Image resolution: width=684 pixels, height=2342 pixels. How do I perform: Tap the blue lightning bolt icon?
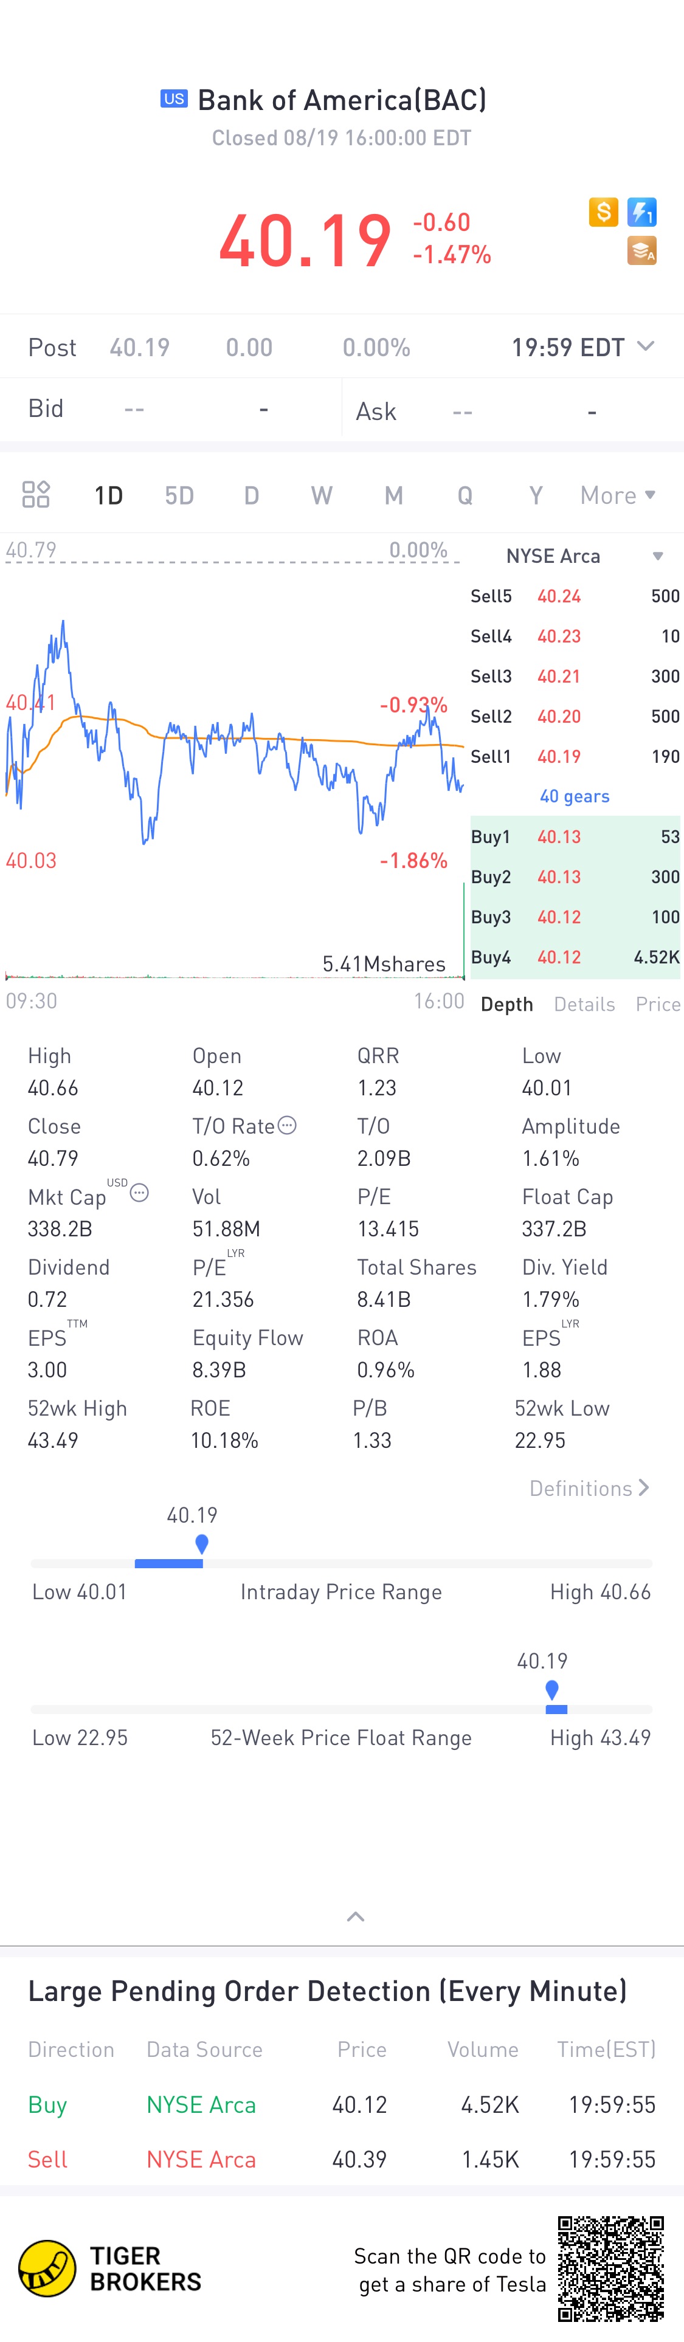[x=642, y=213]
